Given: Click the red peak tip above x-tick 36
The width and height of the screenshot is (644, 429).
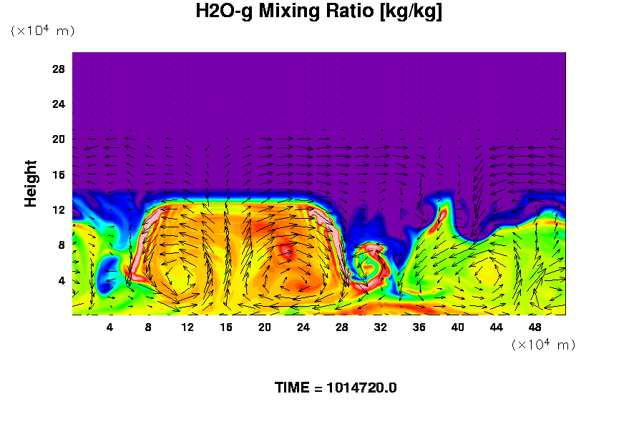Looking at the screenshot, I should (442, 213).
